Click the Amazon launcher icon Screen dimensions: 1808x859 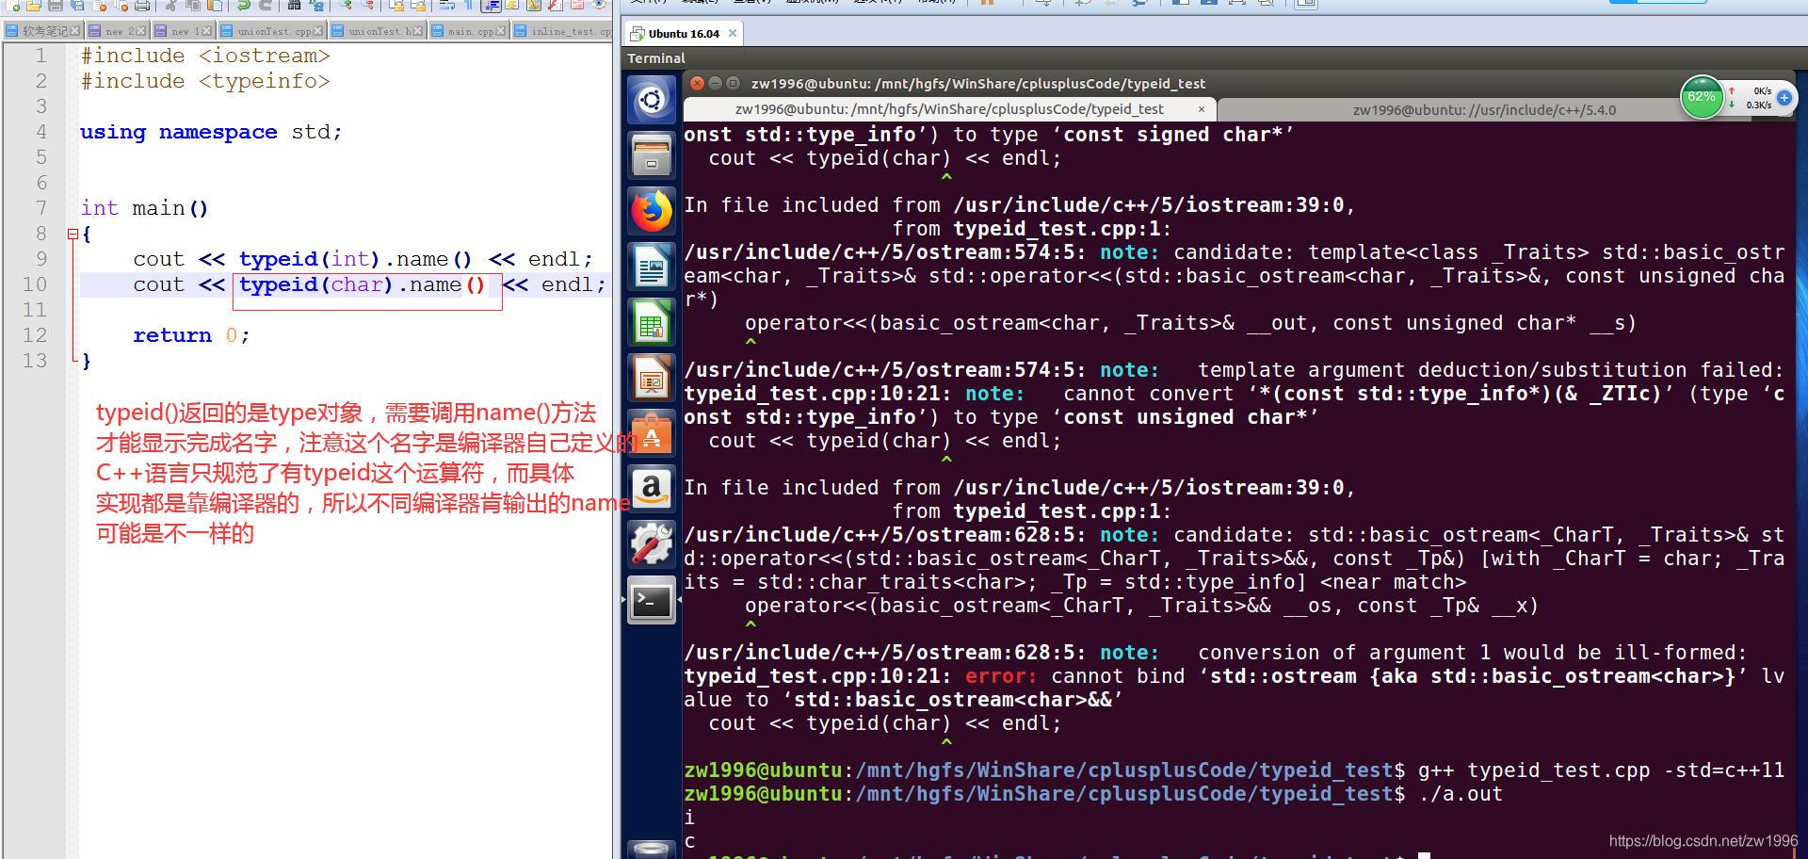[652, 489]
